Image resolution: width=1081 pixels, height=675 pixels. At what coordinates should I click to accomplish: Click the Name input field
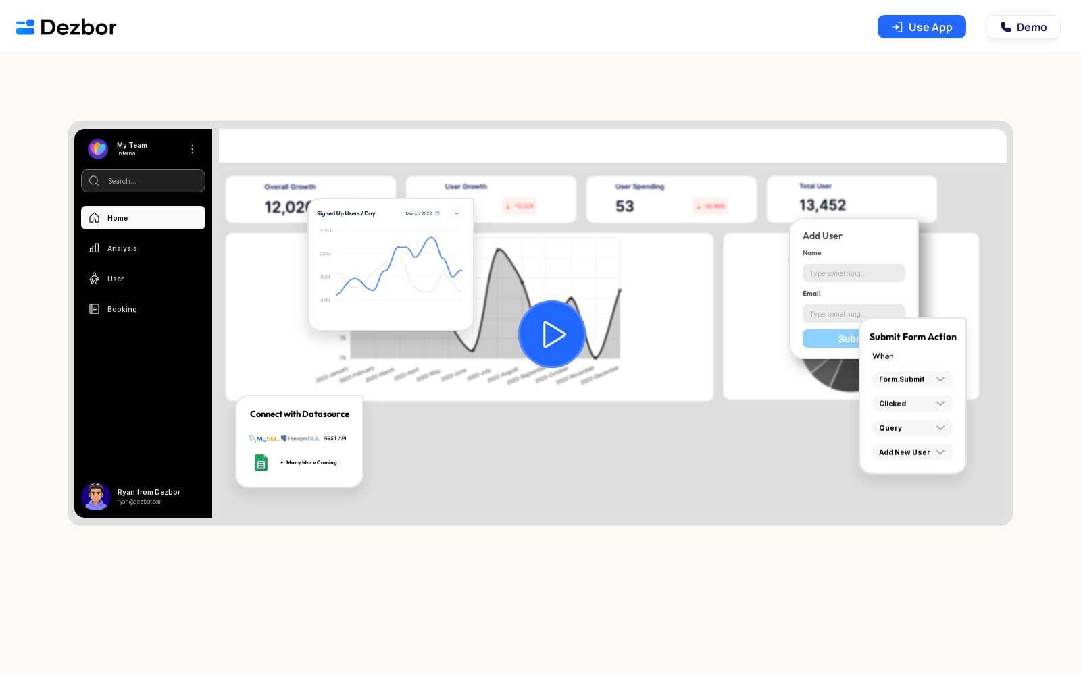point(853,273)
